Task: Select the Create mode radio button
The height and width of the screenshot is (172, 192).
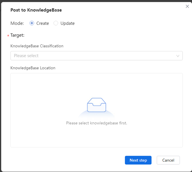Action: coord(32,23)
